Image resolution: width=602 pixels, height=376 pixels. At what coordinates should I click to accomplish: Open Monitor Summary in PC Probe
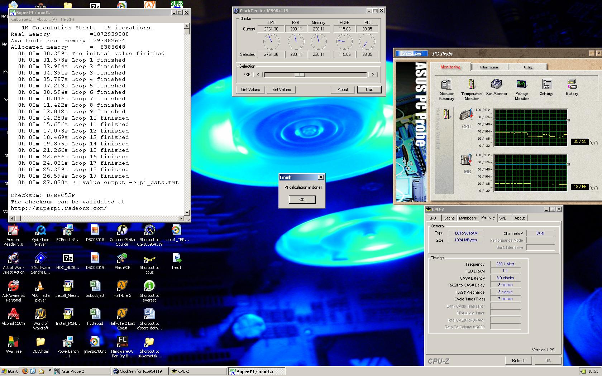pos(446,89)
